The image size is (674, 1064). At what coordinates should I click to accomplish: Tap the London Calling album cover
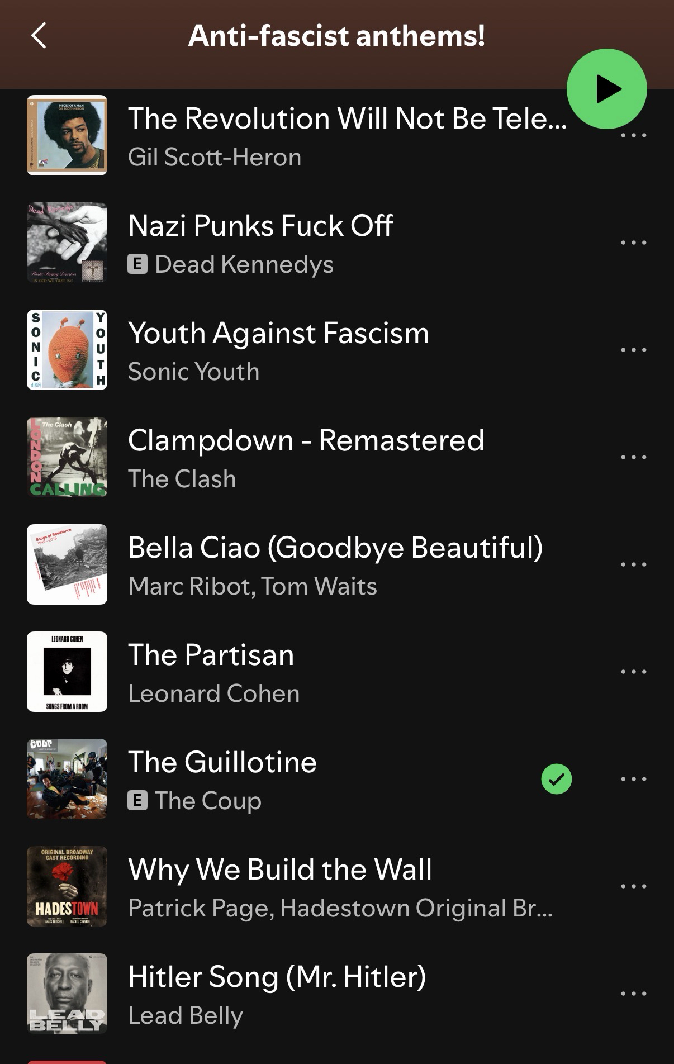(67, 457)
